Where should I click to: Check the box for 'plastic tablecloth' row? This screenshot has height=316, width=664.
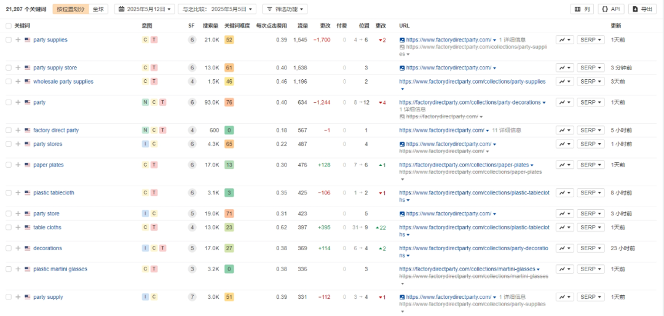point(8,193)
